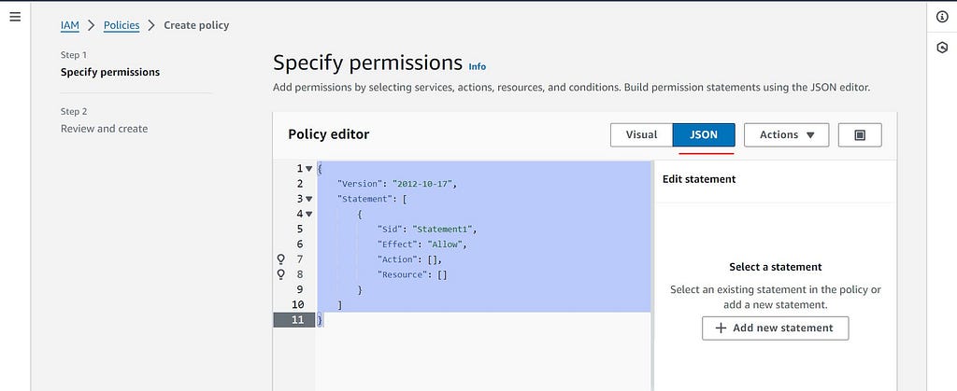
Task: Open the Policies breadcrumb link
Action: (121, 25)
